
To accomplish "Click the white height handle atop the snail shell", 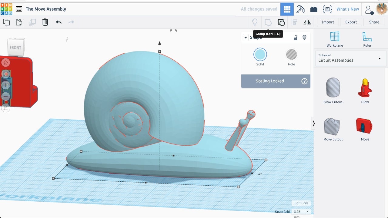I will pos(160,51).
